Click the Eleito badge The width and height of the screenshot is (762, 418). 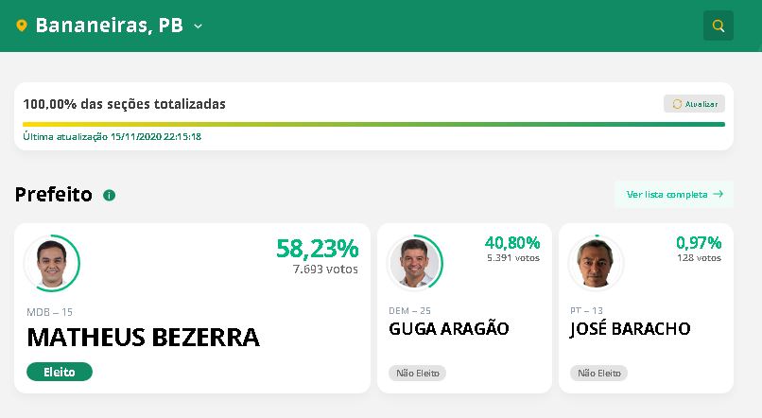(60, 372)
